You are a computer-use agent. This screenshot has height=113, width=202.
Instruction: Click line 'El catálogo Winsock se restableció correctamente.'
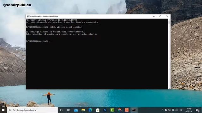point(55,32)
